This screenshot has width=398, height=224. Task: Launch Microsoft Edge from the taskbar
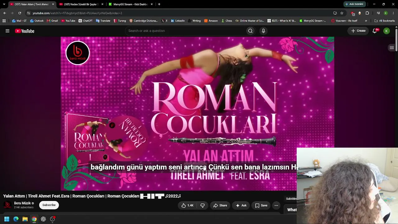coord(16,219)
